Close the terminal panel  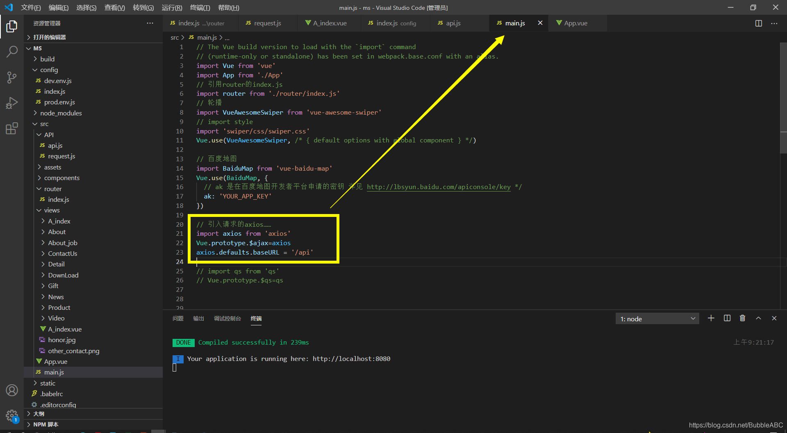(x=774, y=318)
